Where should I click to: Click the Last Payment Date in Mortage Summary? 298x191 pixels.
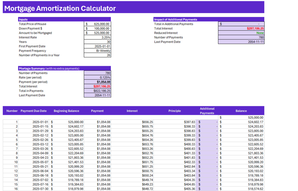[x=98, y=95]
